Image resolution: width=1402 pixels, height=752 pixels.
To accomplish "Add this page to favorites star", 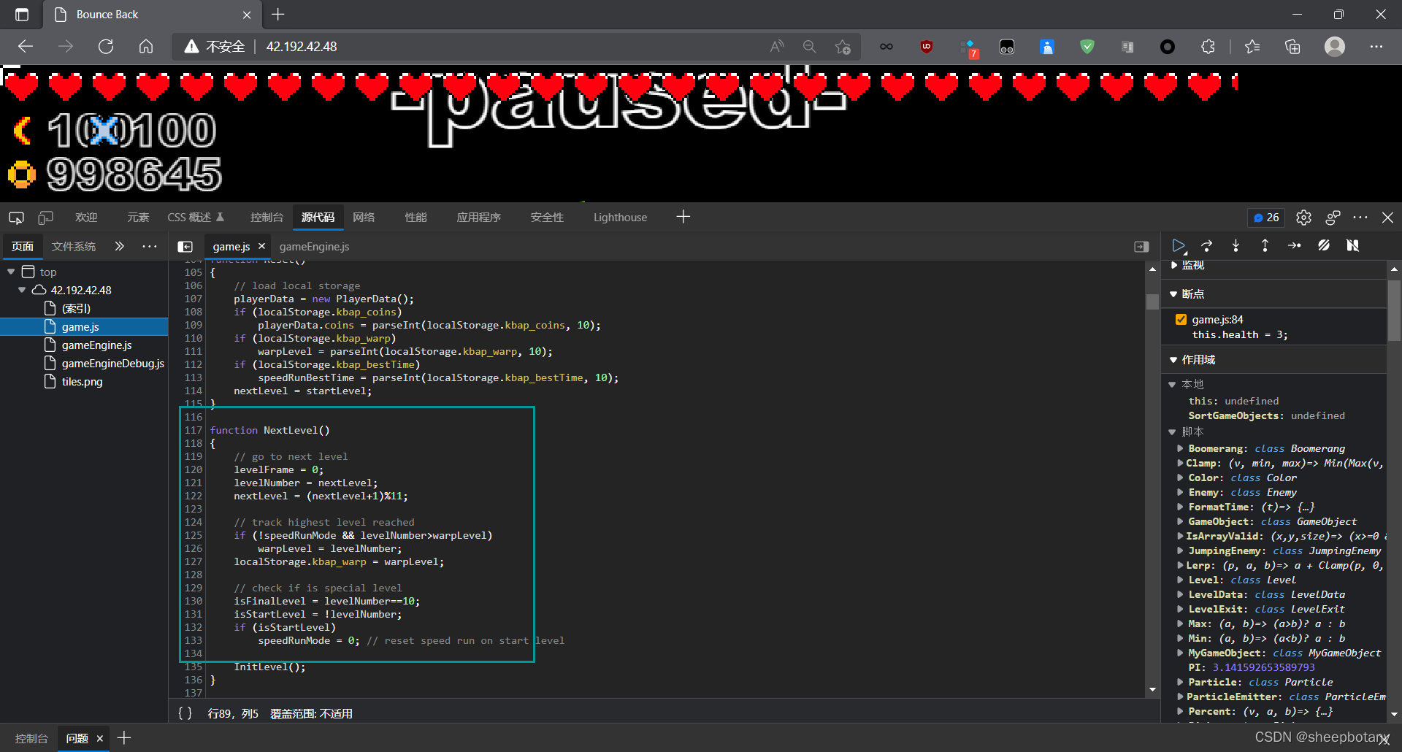I will tap(843, 47).
